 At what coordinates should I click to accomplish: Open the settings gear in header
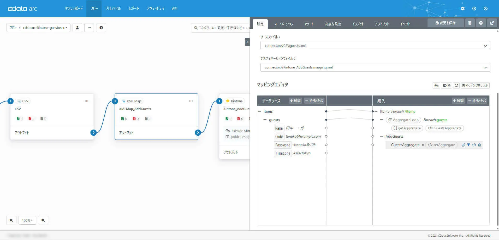pyautogui.click(x=463, y=9)
